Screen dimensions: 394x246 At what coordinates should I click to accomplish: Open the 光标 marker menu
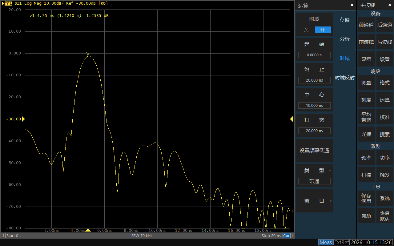tap(366, 135)
